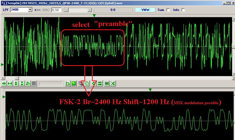235x140 pixels.
Task: Click the upper waveform vertical scroll down arrow
Action: click(234, 74)
